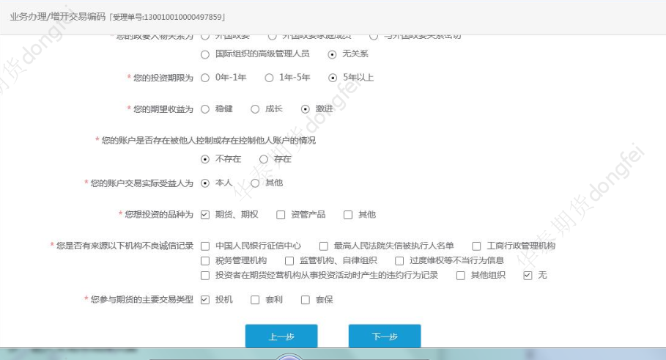The width and height of the screenshot is (666, 360).
Task: Select 稳健 as expected return
Action: [x=205, y=109]
